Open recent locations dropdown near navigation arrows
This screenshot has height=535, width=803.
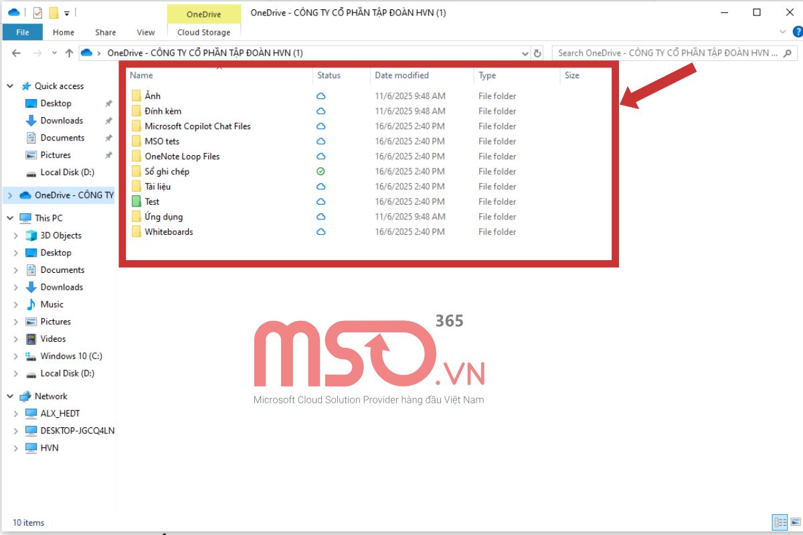coord(54,53)
